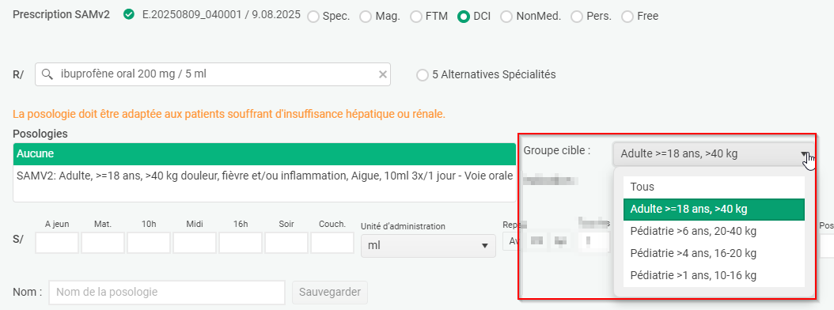Select Pédiatrie >6 ans, 20-40 kg option
834x310 pixels.
click(x=714, y=231)
